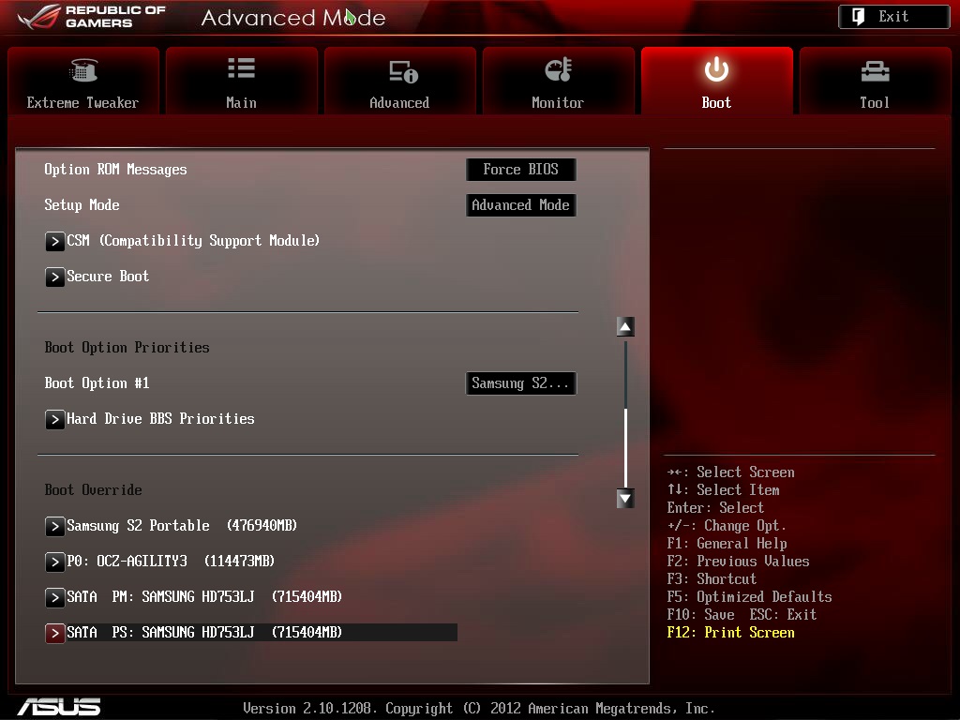Click the Secure Boot text
Image resolution: width=960 pixels, height=720 pixels.
(x=108, y=277)
